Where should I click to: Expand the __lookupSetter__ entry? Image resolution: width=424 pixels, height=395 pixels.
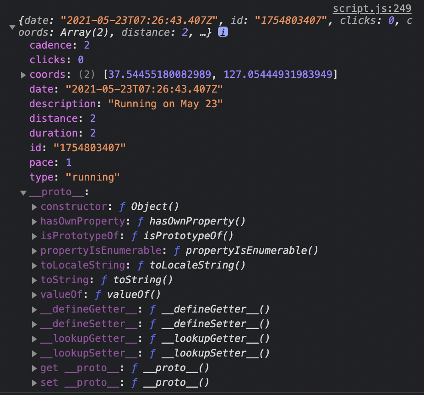[x=34, y=353]
